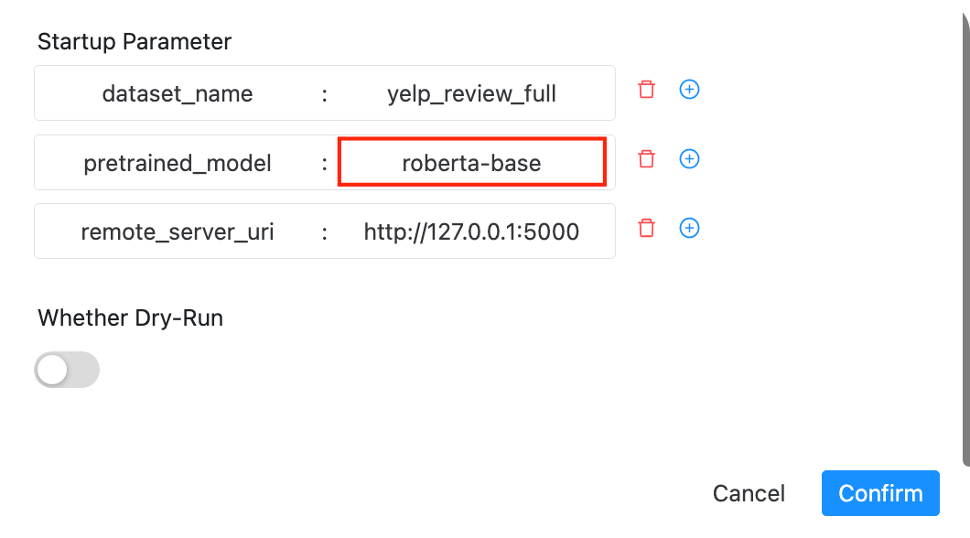Edit the yelp_review_full value field
970x538 pixels.
(x=471, y=93)
